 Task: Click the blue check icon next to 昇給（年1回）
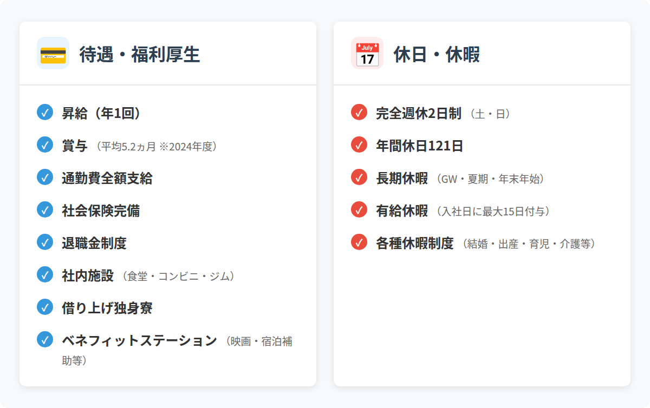45,112
